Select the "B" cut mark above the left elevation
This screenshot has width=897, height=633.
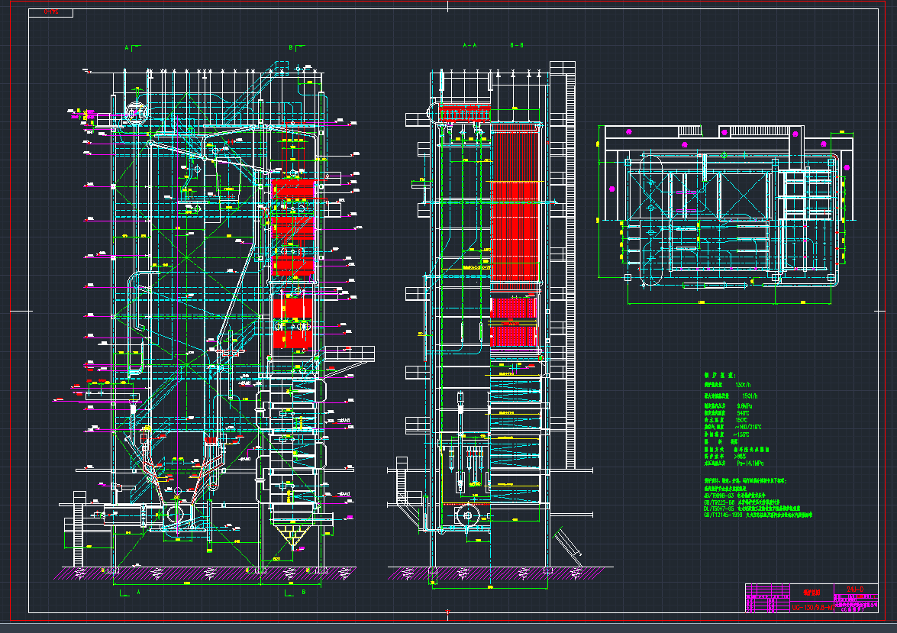click(x=291, y=48)
